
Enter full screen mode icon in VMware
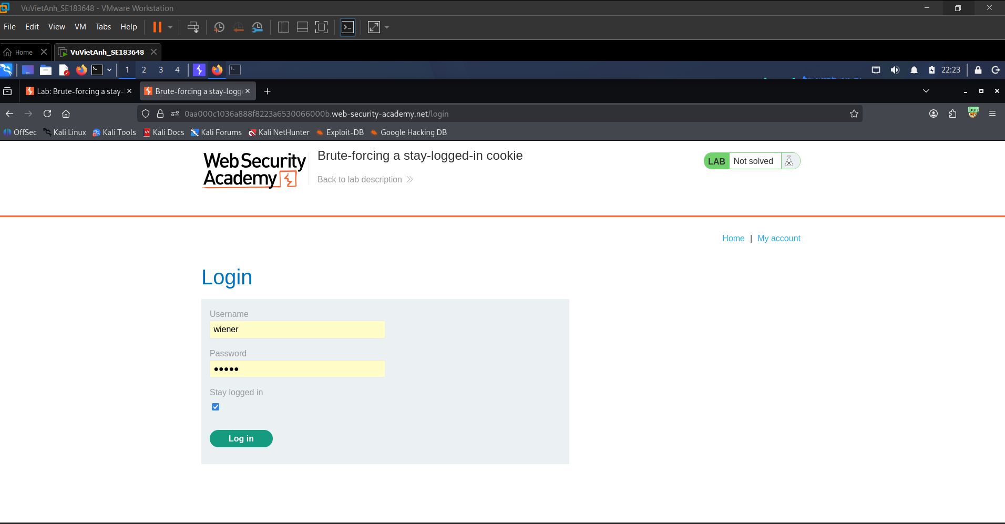click(321, 27)
